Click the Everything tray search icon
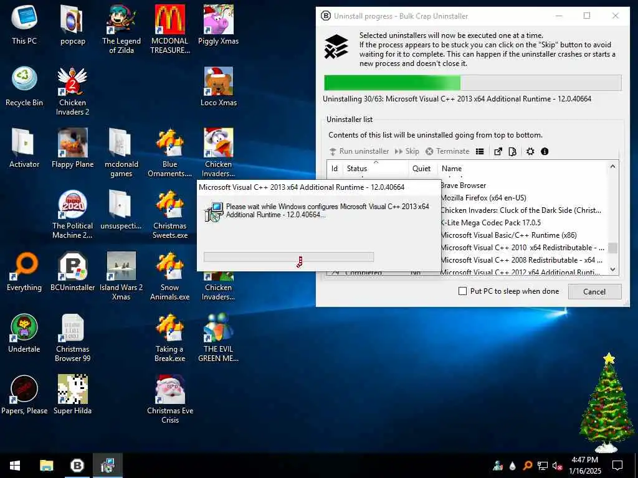The width and height of the screenshot is (638, 478). (x=528, y=466)
